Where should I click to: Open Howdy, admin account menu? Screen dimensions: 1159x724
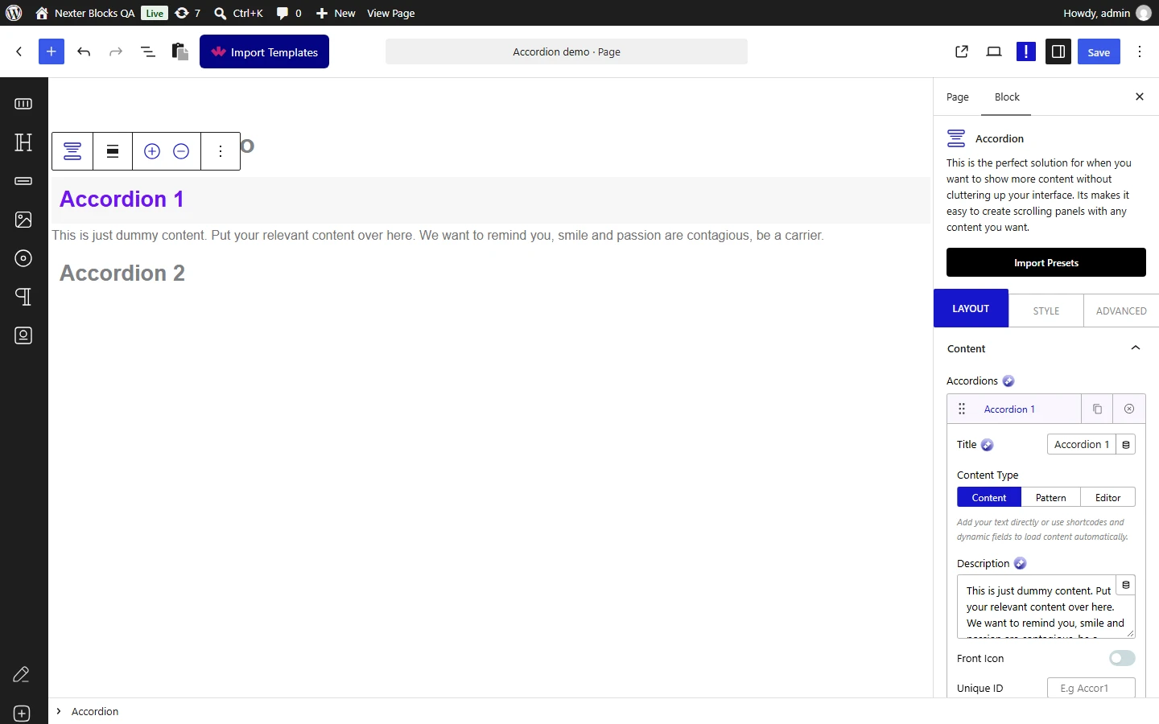[x=1107, y=13]
